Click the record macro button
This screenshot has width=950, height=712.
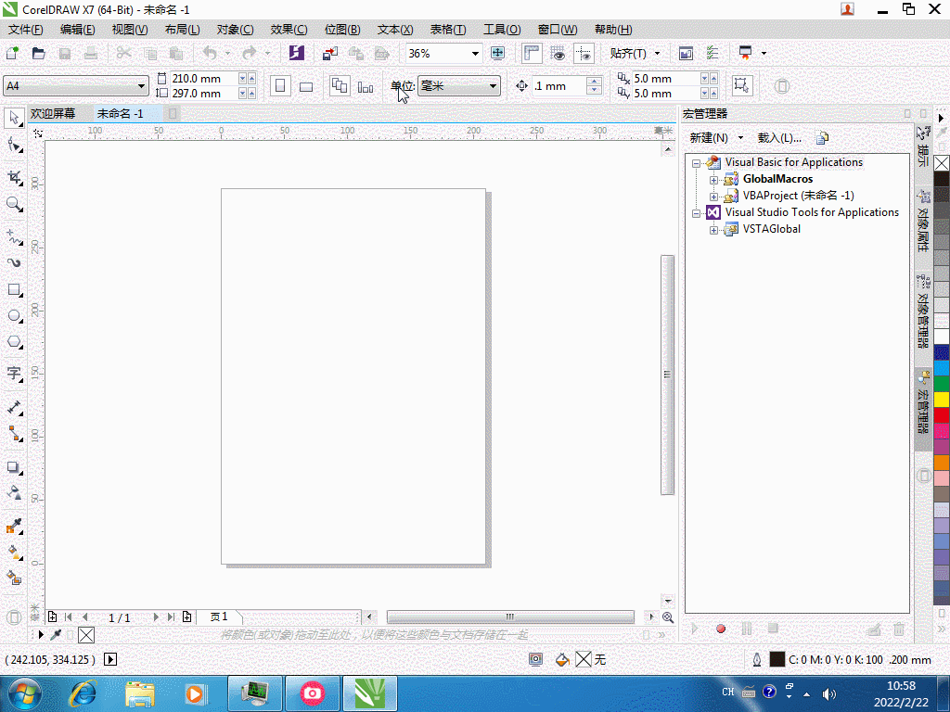[x=720, y=629]
